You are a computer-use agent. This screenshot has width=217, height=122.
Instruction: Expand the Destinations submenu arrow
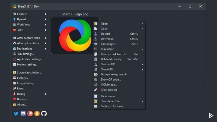pyautogui.click(x=46, y=49)
